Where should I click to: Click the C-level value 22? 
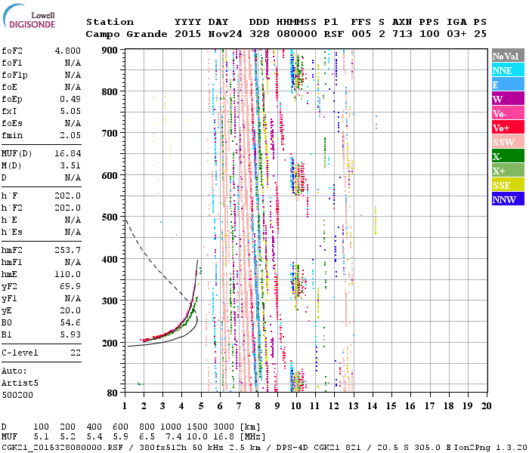(x=76, y=353)
